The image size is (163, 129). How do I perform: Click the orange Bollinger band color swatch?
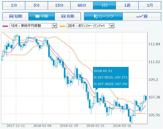point(63,26)
